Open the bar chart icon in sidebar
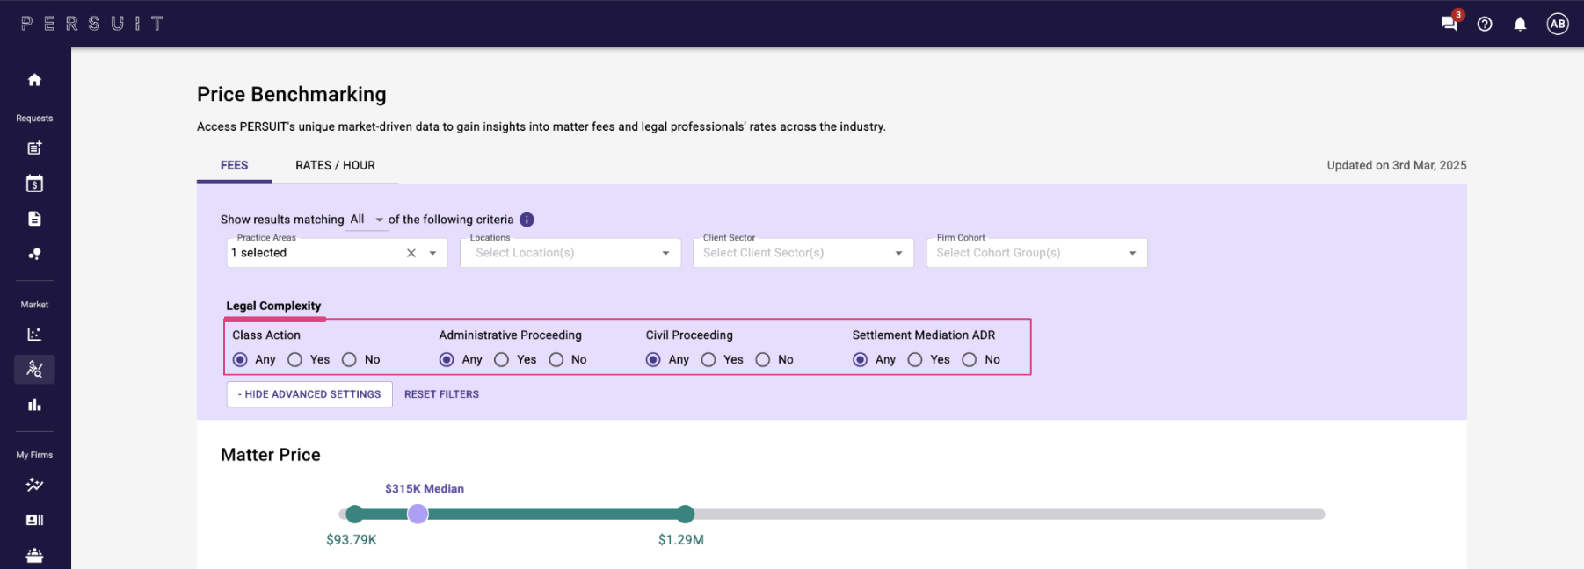The height and width of the screenshot is (569, 1584). tap(34, 405)
